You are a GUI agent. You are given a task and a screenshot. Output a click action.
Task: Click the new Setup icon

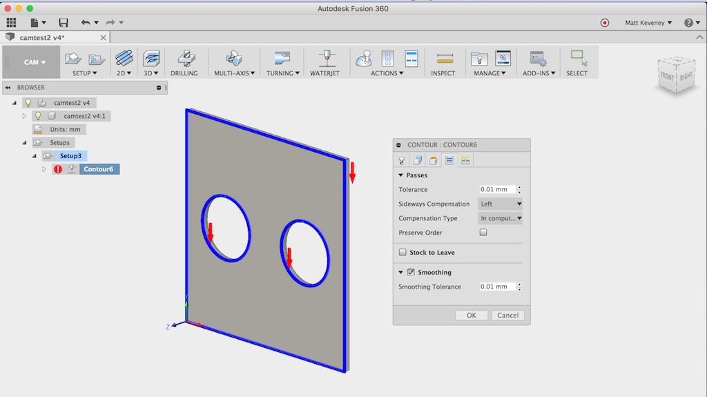[73, 59]
